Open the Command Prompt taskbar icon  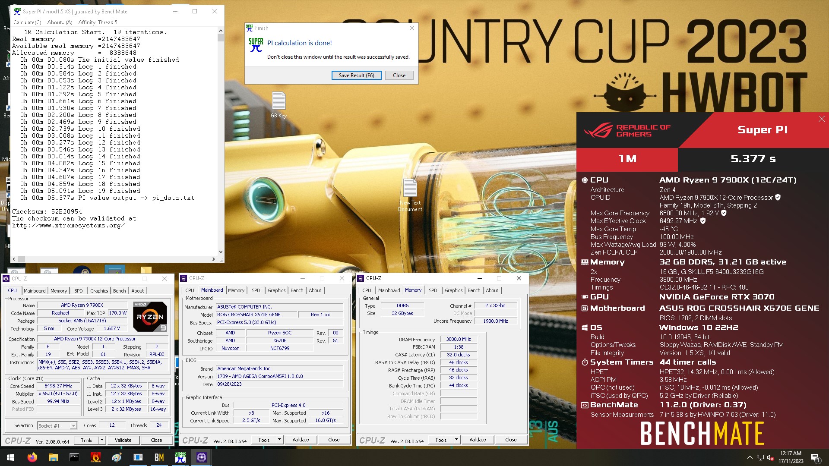[75, 457]
